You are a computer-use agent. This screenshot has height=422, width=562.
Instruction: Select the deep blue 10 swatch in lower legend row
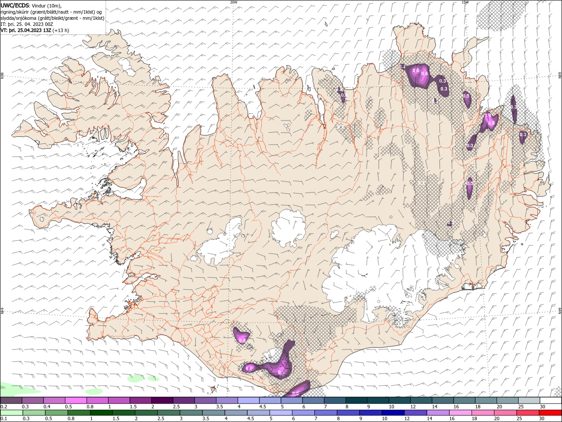tap(393, 413)
